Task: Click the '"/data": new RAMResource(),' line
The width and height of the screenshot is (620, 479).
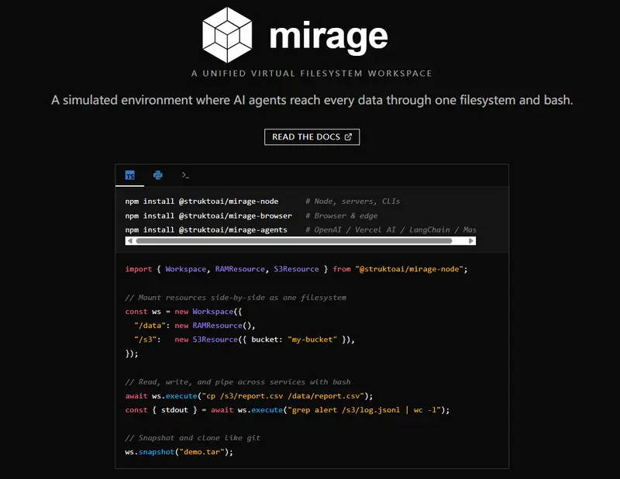Action: [195, 326]
